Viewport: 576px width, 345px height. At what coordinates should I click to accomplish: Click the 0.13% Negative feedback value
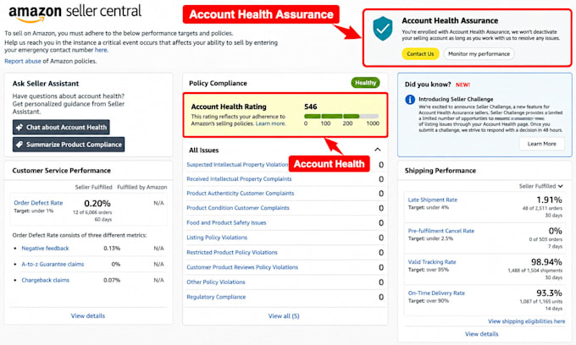point(112,249)
